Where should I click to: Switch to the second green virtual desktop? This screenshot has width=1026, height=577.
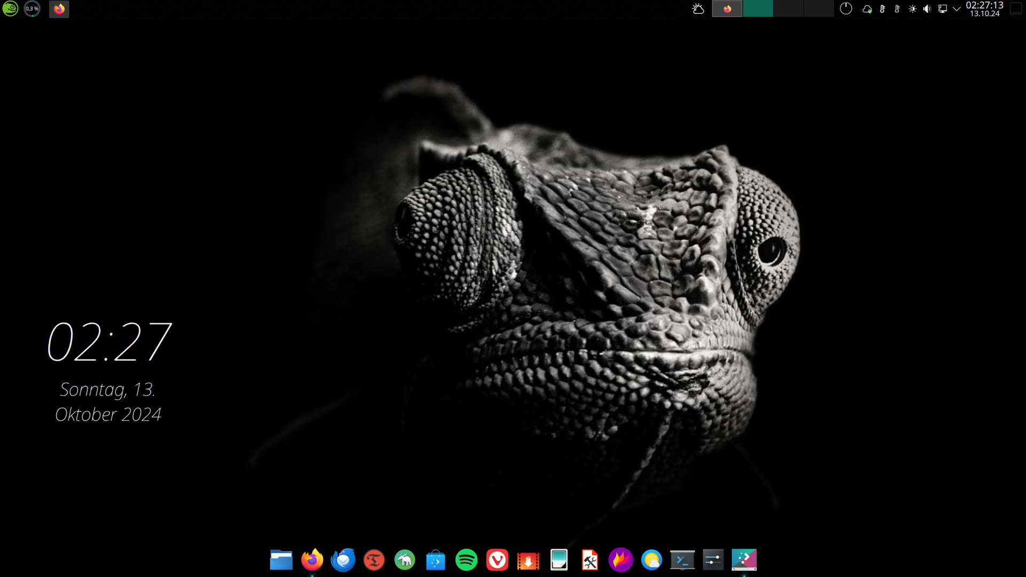tap(757, 9)
